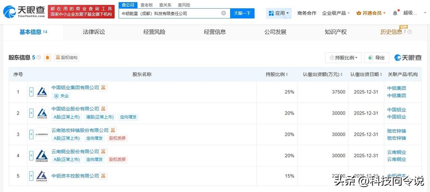Click the 定向增发 tag in row 2
This screenshot has height=192, width=430.
(128, 117)
